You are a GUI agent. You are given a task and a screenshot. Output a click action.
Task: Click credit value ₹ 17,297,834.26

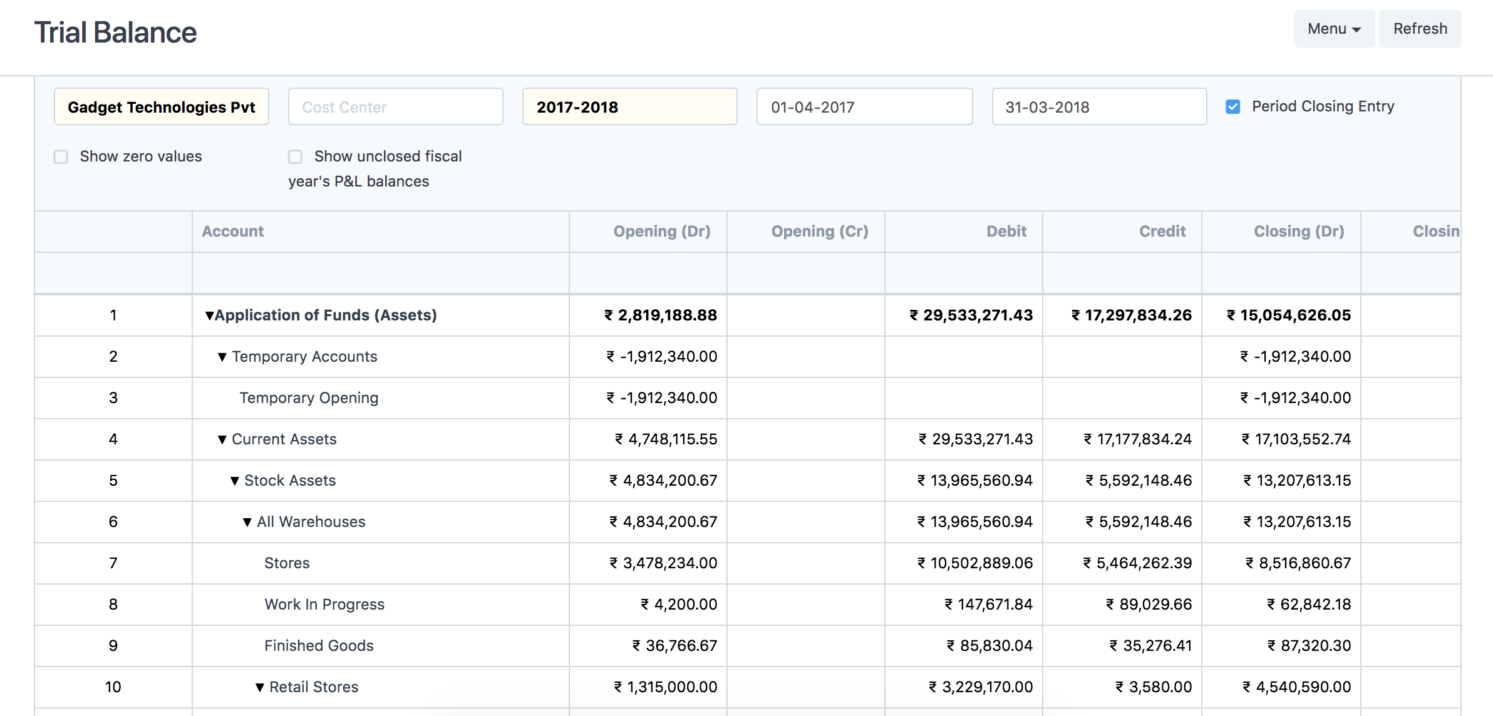(x=1132, y=315)
